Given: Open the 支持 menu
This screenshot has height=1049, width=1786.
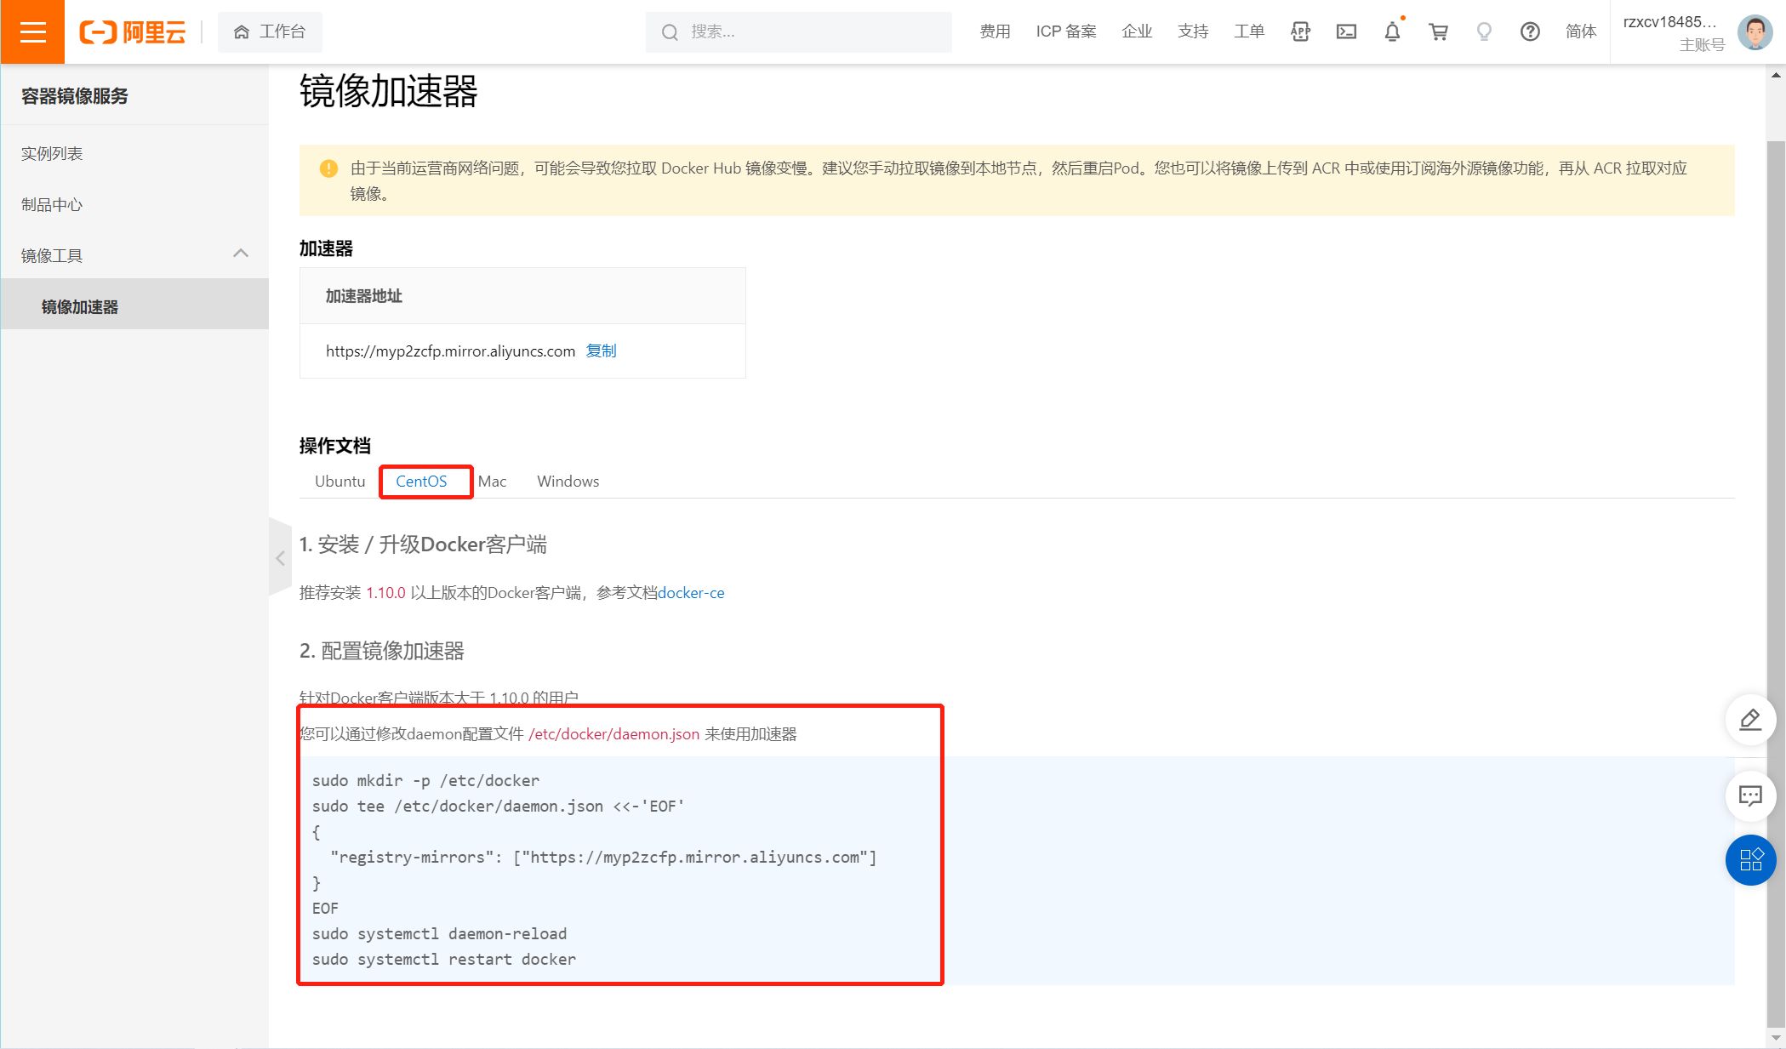Looking at the screenshot, I should pyautogui.click(x=1193, y=32).
